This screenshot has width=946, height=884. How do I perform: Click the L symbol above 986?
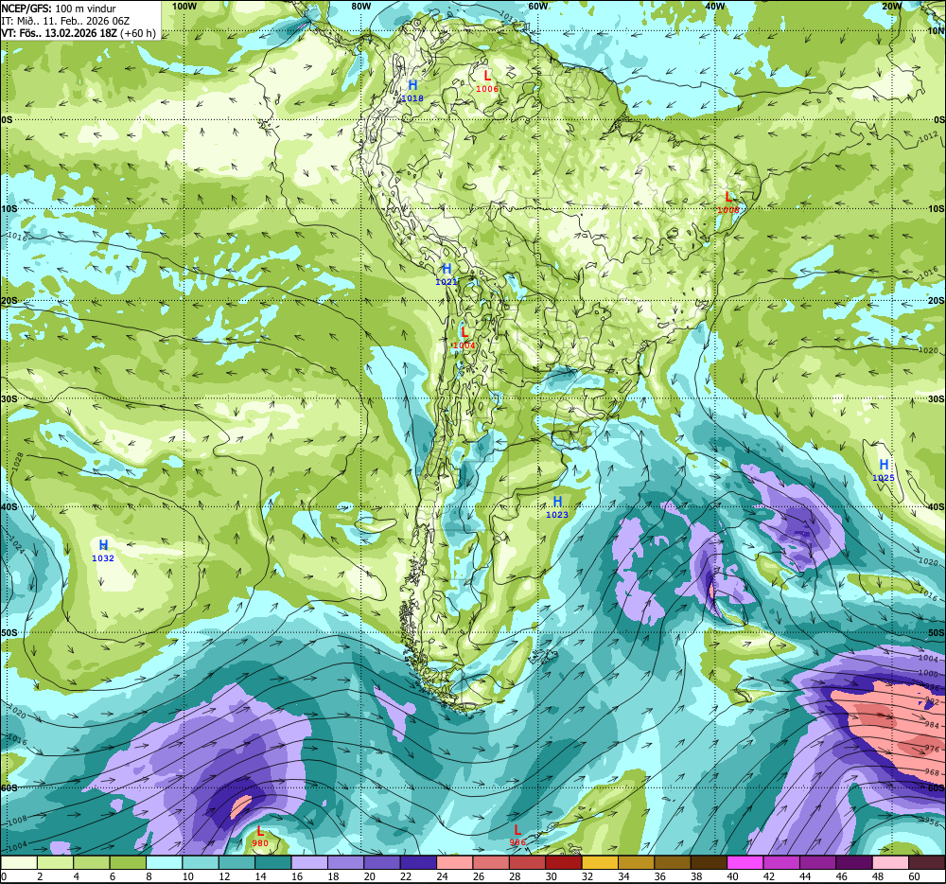point(517,830)
